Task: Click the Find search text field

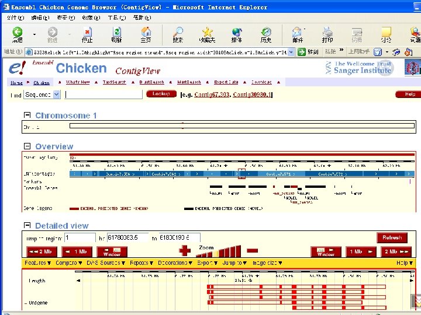Action: point(103,94)
